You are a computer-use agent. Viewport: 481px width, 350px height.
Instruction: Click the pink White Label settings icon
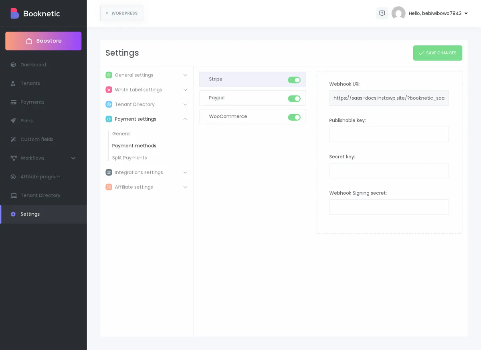pyautogui.click(x=109, y=90)
